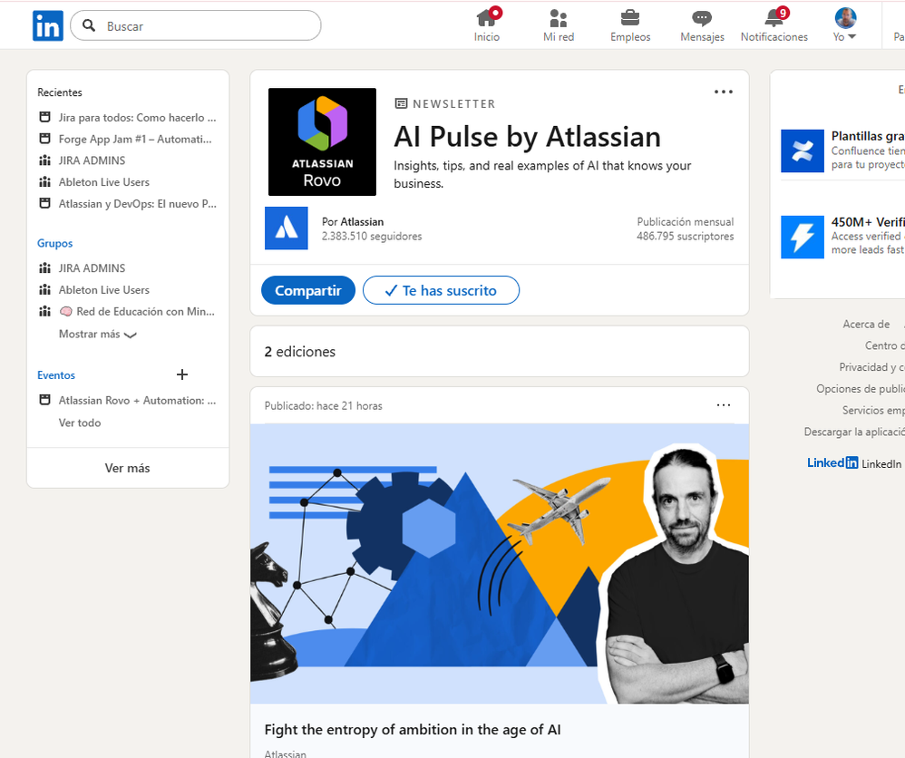Click Mensajes label in navigation
This screenshot has height=758, width=905.
(702, 37)
